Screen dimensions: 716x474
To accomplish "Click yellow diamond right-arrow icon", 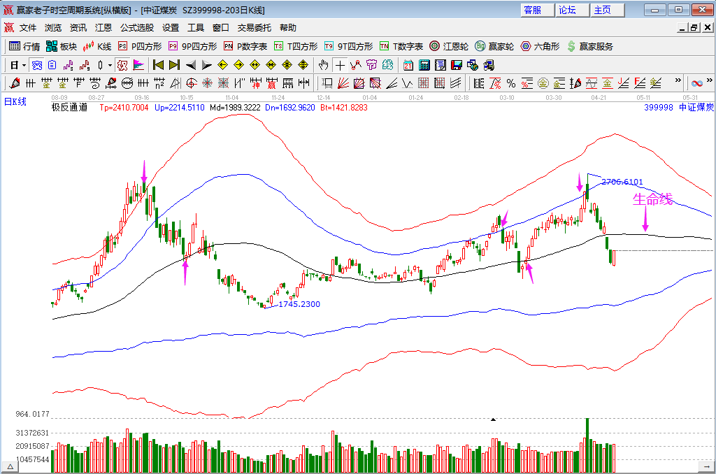I will pos(239,65).
